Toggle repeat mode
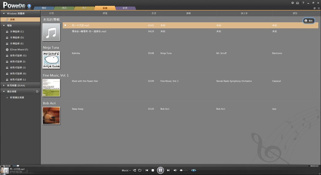This screenshot has width=321, height=175. [140, 170]
